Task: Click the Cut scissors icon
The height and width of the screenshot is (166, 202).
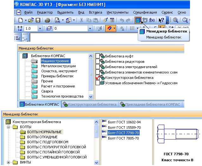Action: pos(81,20)
